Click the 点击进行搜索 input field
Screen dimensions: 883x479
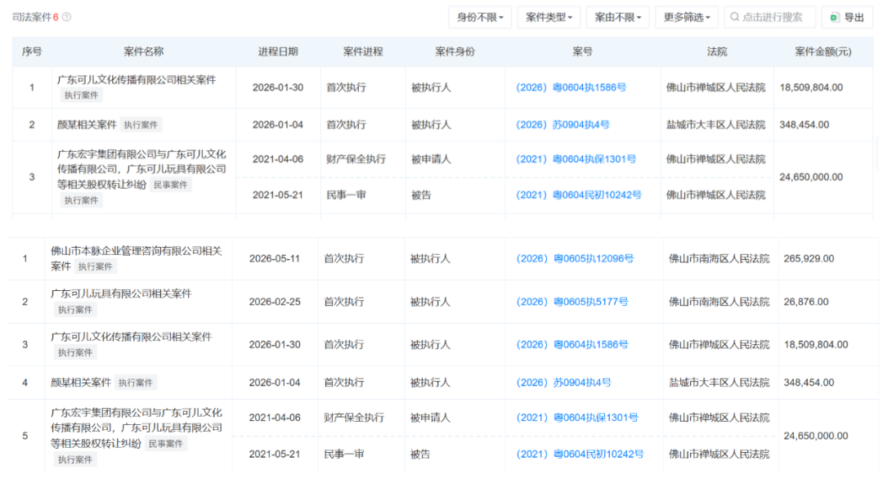pyautogui.click(x=770, y=17)
